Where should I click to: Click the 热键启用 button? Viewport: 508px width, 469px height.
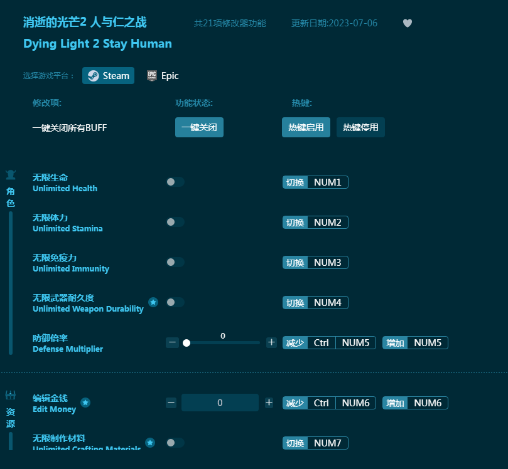click(306, 127)
